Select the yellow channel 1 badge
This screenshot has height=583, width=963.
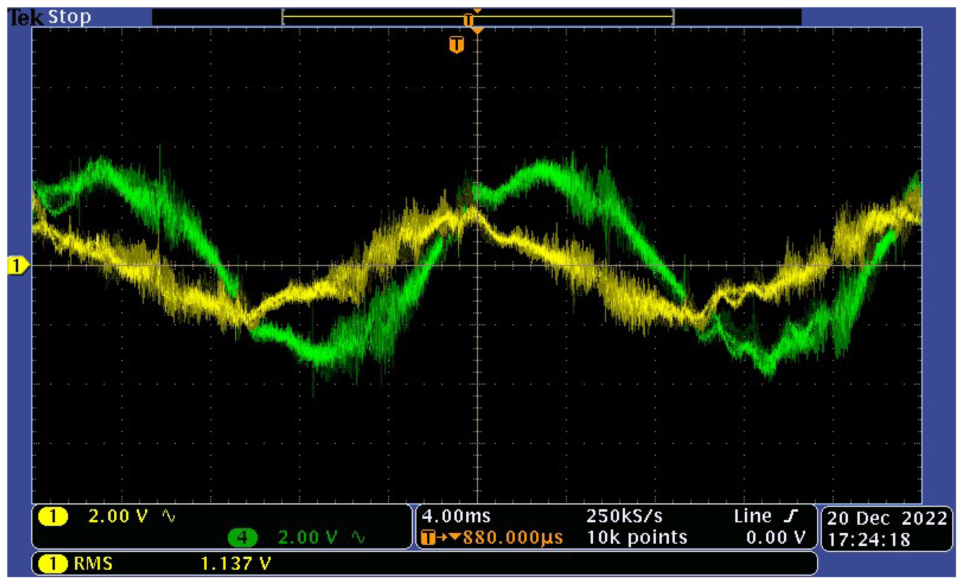53,517
